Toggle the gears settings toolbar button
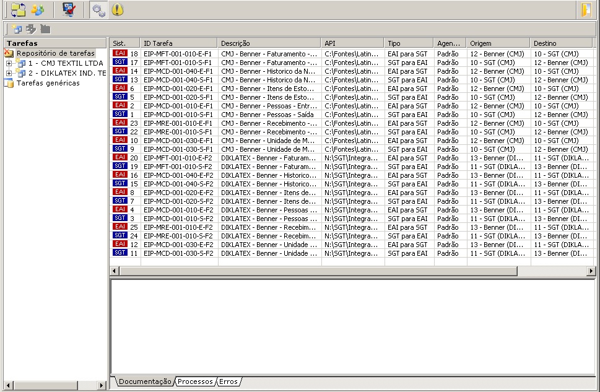Viewport: 600px width, 392px height. [97, 9]
